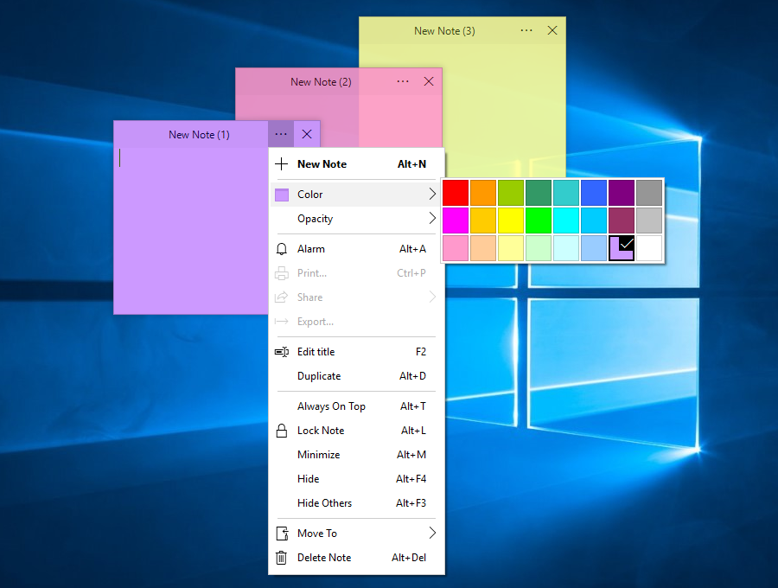The width and height of the screenshot is (778, 588).
Task: Click the bell icon next to Alarm
Action: (x=281, y=248)
